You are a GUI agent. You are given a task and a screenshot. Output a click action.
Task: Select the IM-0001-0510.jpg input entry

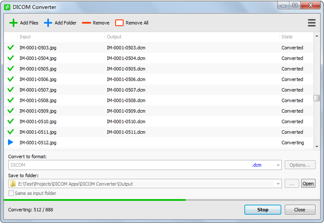pos(38,121)
